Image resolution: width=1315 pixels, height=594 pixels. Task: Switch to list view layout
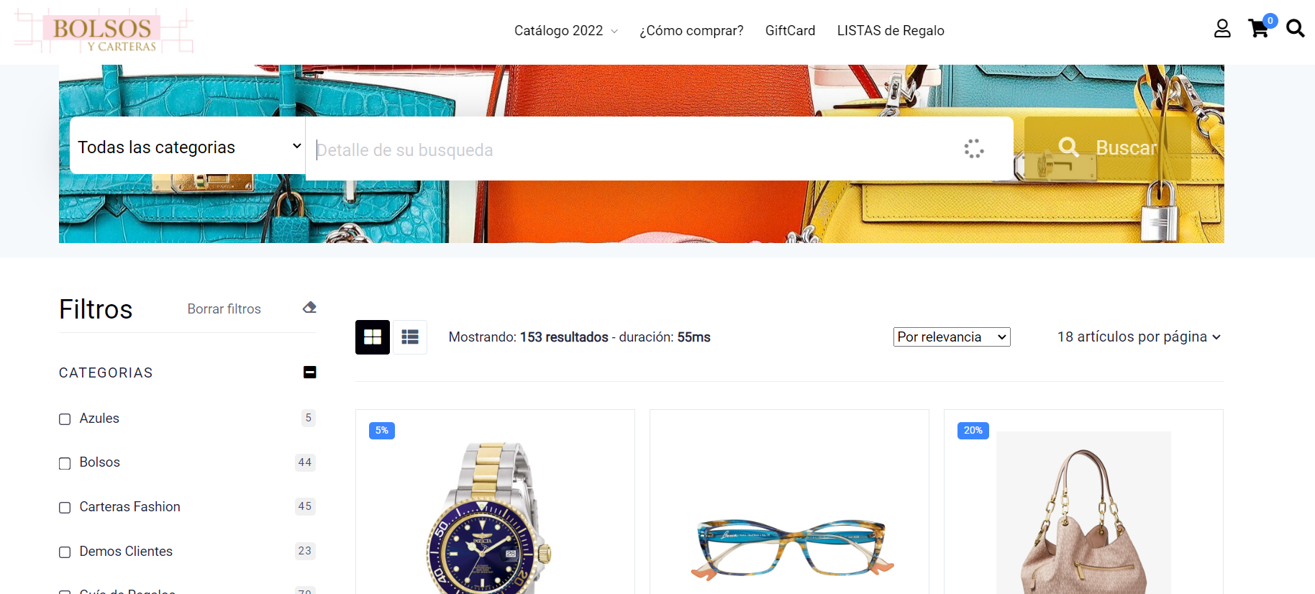click(410, 337)
